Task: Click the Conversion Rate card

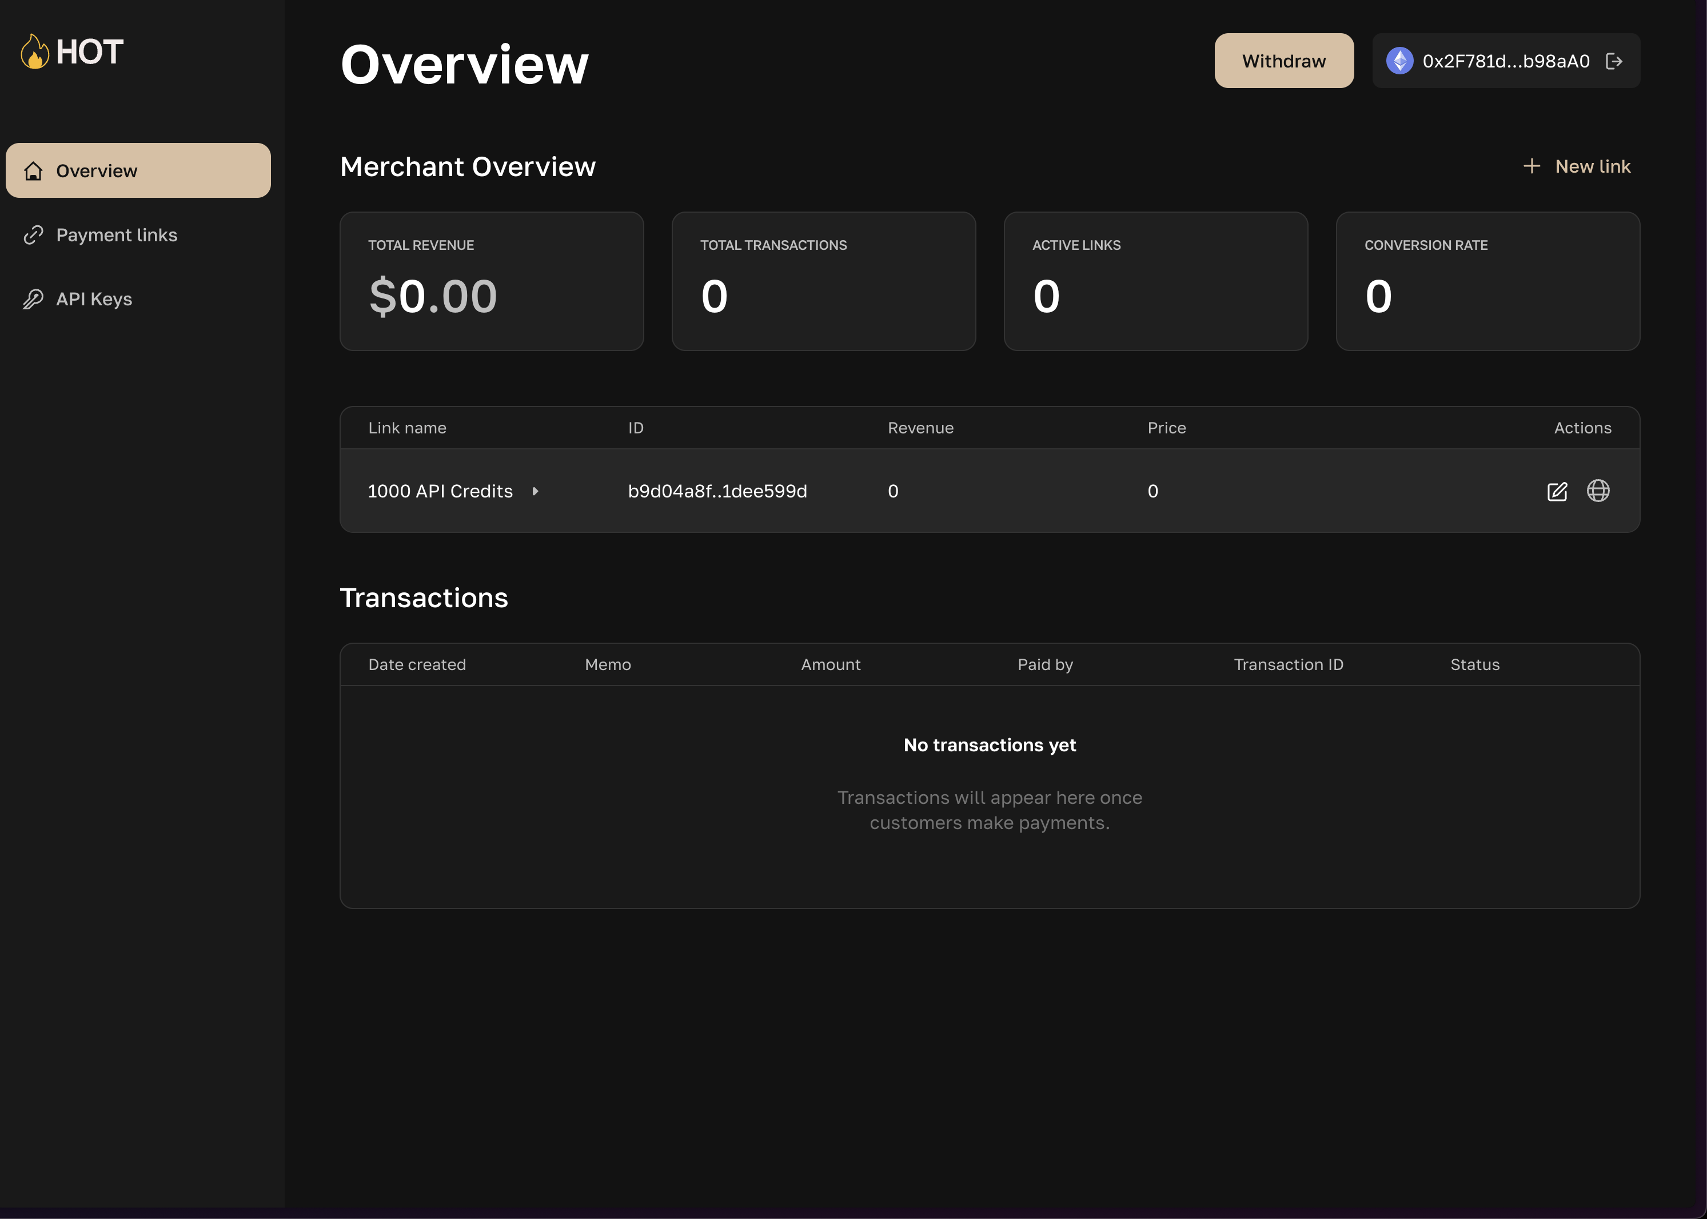Action: [1487, 281]
